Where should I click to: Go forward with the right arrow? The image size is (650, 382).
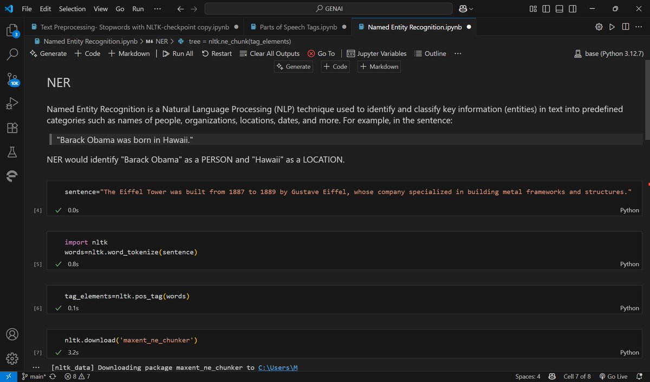click(194, 9)
